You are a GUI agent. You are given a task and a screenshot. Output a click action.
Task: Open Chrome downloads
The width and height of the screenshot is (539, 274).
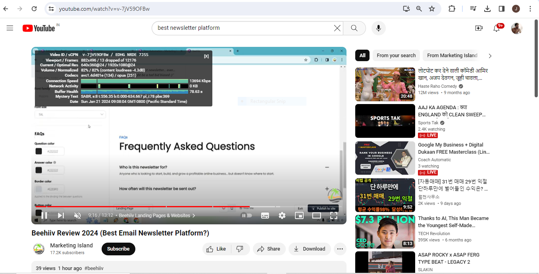tap(487, 9)
